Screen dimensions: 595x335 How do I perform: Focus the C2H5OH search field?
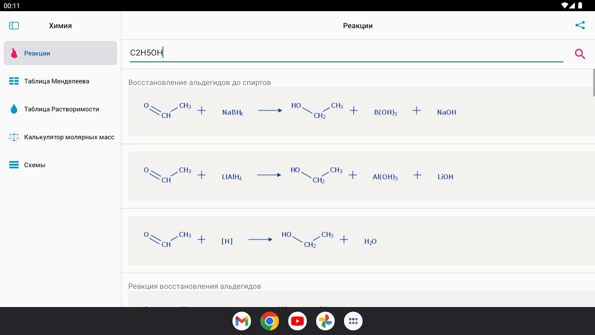(x=346, y=53)
